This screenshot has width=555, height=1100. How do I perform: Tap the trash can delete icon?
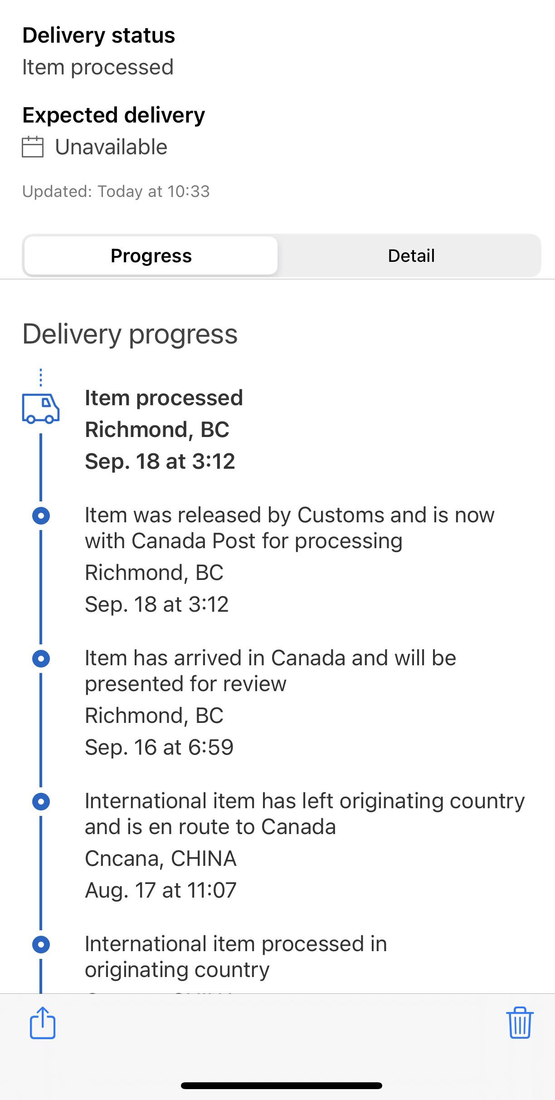pyautogui.click(x=520, y=1022)
